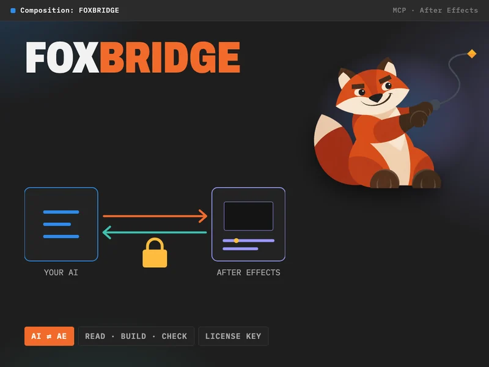489x367 pixels.
Task: Click the yellow slider knob in After Effects box
Action: tap(236, 240)
